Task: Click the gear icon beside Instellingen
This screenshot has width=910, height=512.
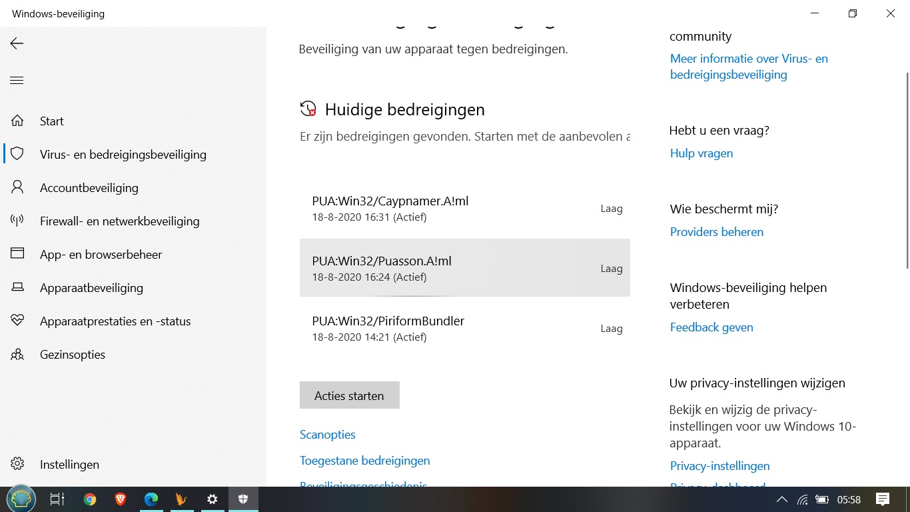Action: 17,464
